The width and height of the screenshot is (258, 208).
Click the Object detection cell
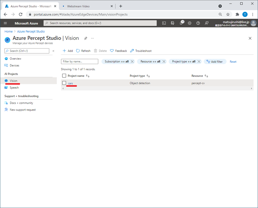point(140,83)
